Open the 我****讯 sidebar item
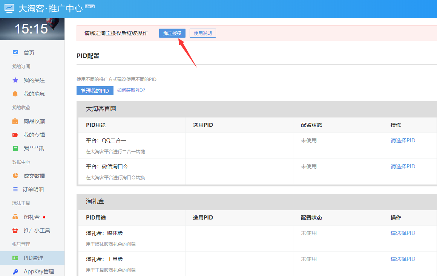 34,148
